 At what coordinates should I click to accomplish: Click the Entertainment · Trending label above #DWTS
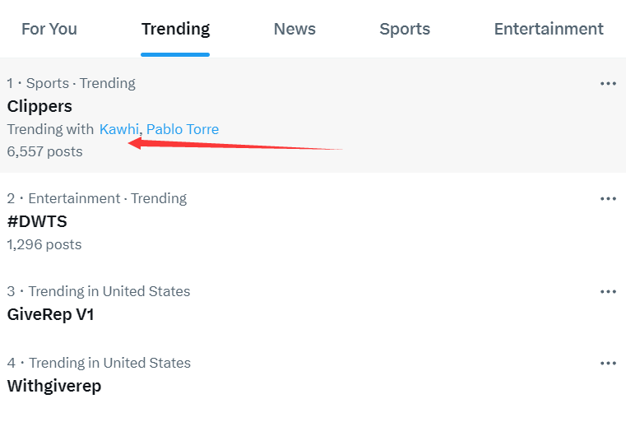tap(107, 198)
